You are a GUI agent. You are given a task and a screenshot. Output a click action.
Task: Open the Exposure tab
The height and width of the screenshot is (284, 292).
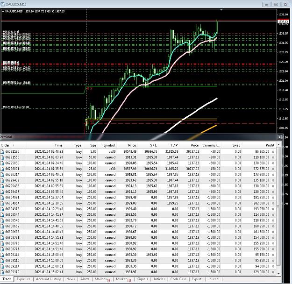23,279
